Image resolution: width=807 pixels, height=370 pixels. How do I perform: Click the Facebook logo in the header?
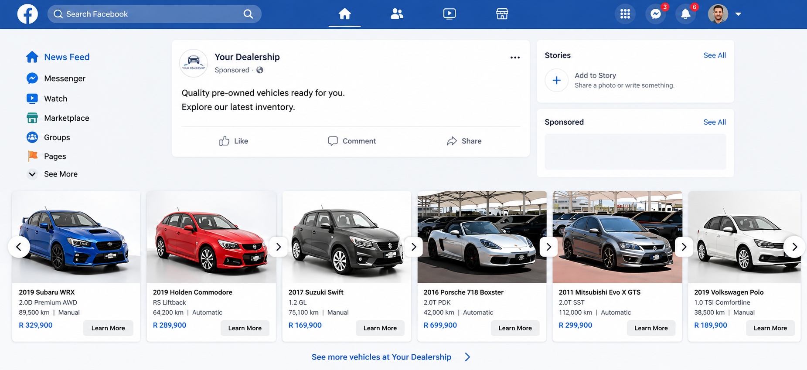pyautogui.click(x=27, y=14)
